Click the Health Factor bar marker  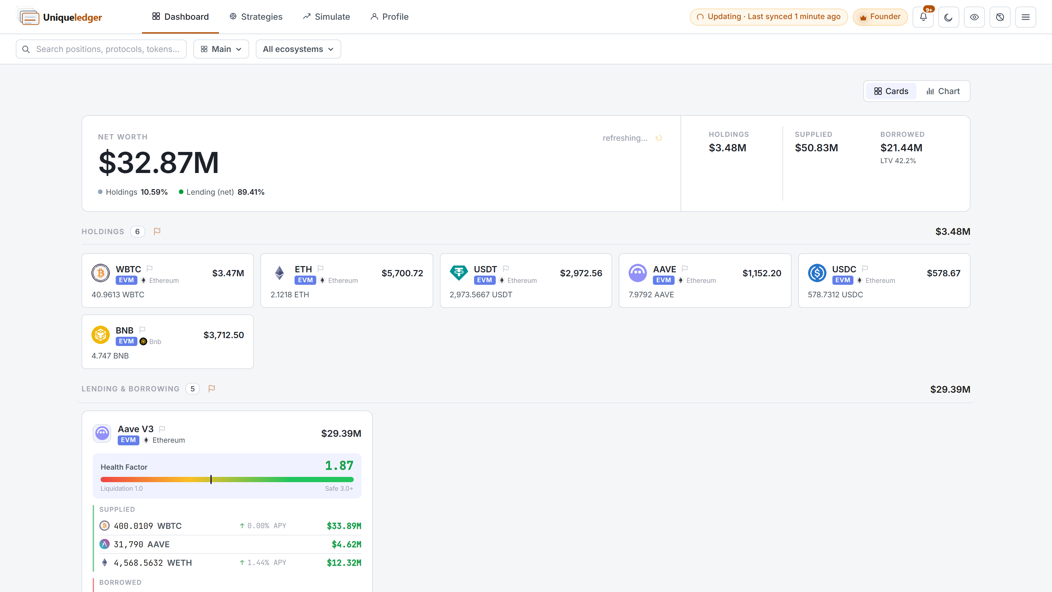(211, 480)
